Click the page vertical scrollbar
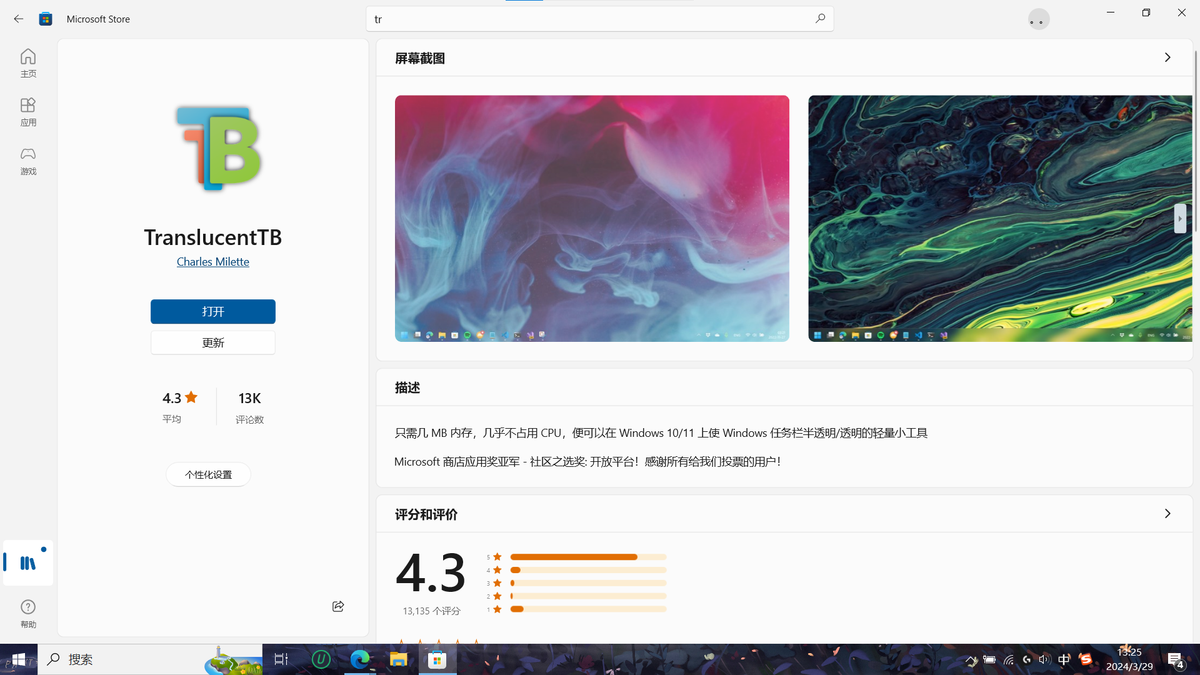 pos(1196,141)
